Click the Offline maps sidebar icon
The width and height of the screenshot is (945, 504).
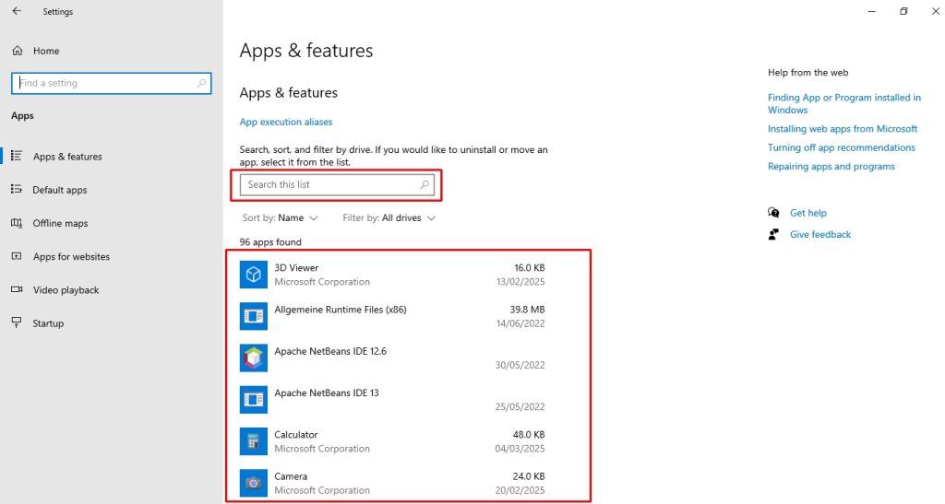[x=17, y=223]
